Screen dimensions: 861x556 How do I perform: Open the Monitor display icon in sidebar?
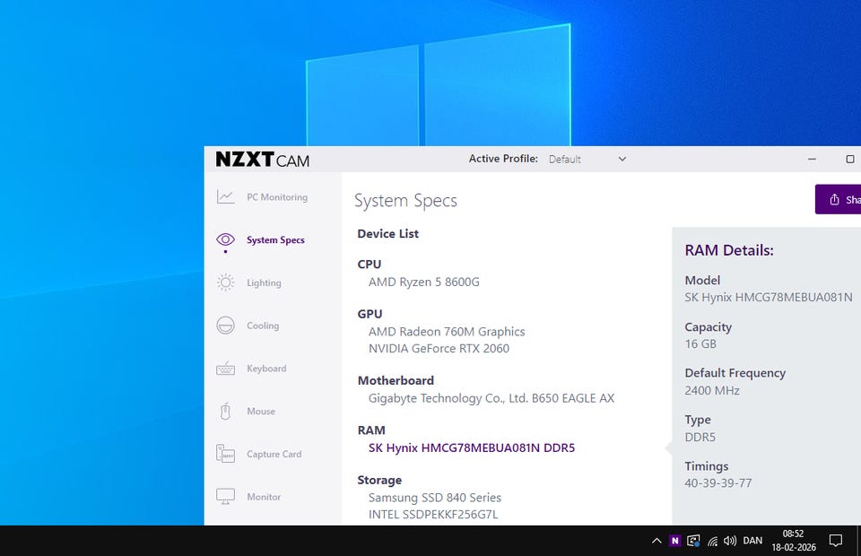[x=225, y=496]
